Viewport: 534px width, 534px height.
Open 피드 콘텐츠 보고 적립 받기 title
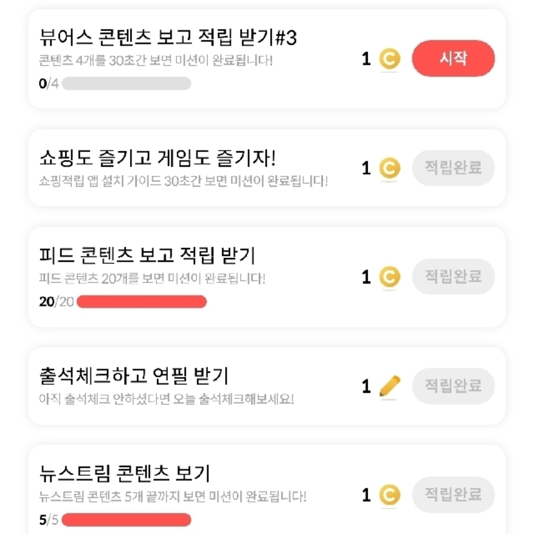point(147,255)
